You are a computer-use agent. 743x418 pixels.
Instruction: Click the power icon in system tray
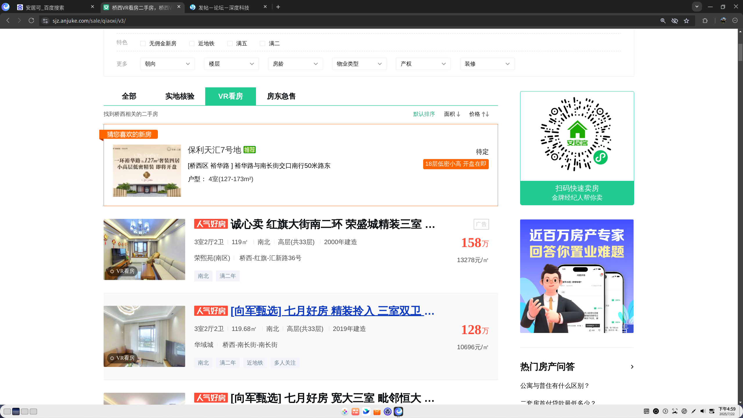pos(656,411)
